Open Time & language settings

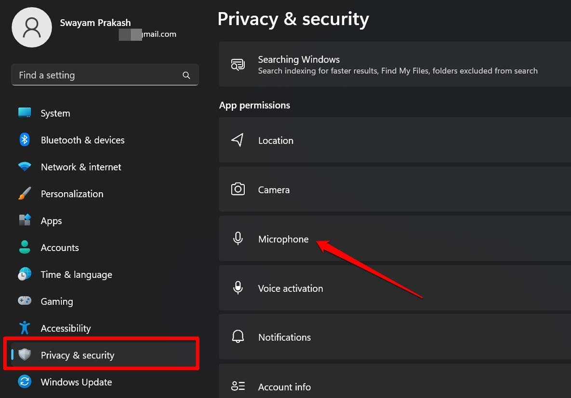(x=76, y=275)
